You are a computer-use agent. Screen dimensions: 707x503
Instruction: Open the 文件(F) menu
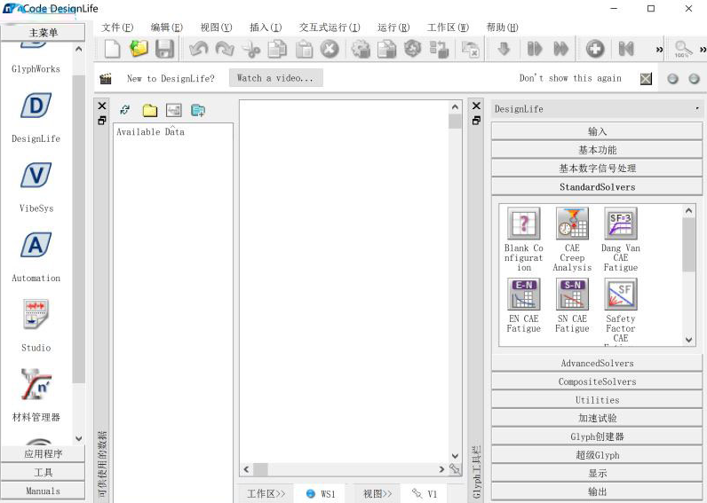pyautogui.click(x=117, y=28)
